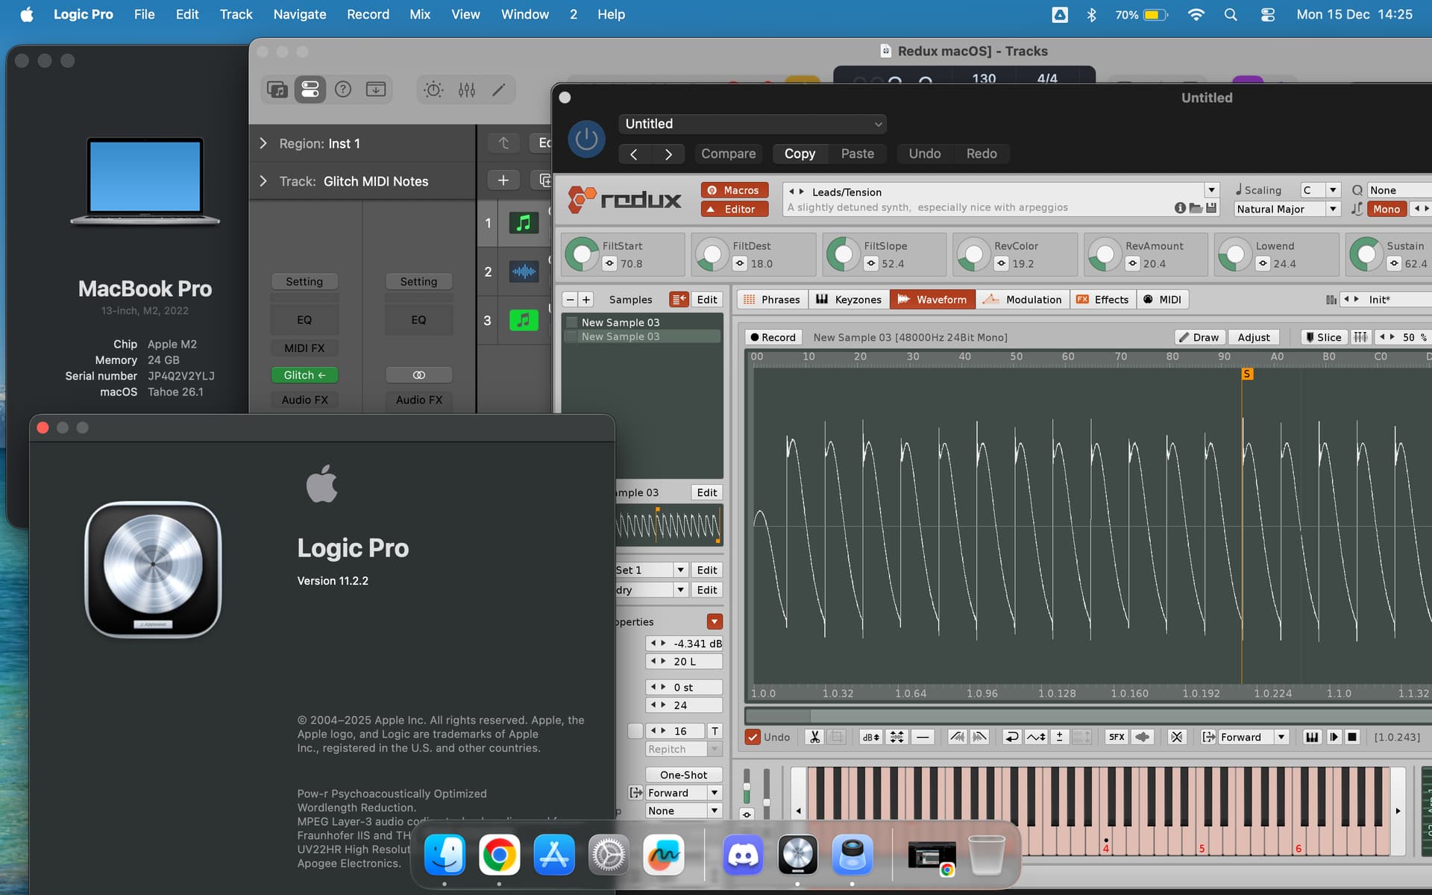Viewport: 1432px width, 895px height.
Task: Open the Forward loop mode dropdown in waveform toolbar
Action: click(1281, 737)
